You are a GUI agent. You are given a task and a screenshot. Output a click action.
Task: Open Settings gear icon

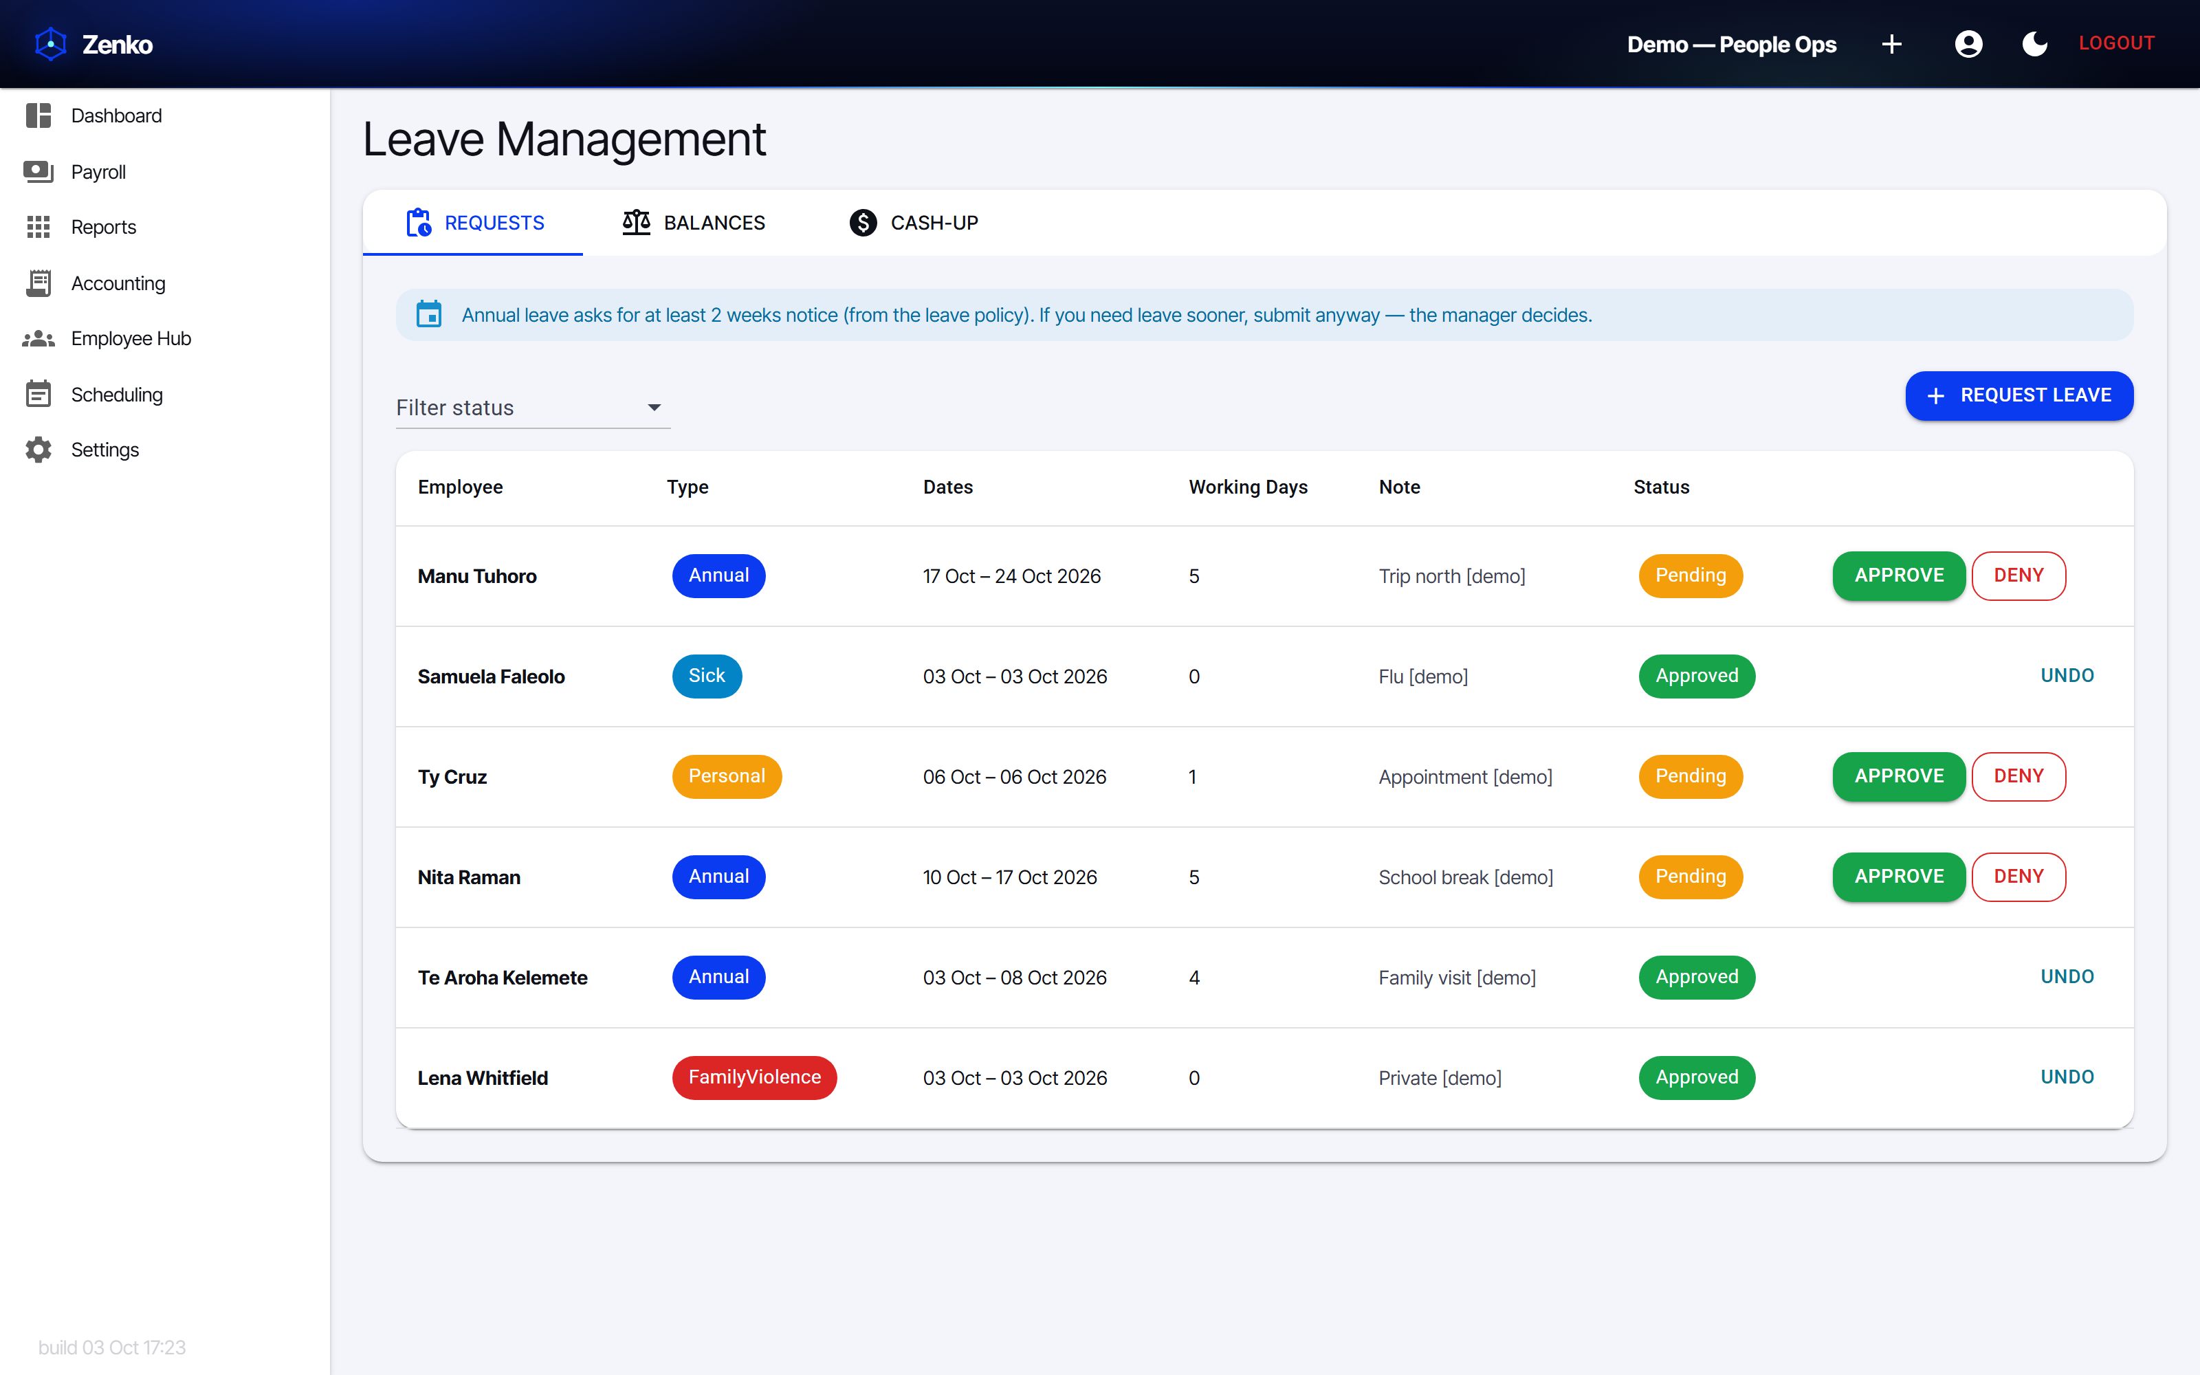[38, 449]
